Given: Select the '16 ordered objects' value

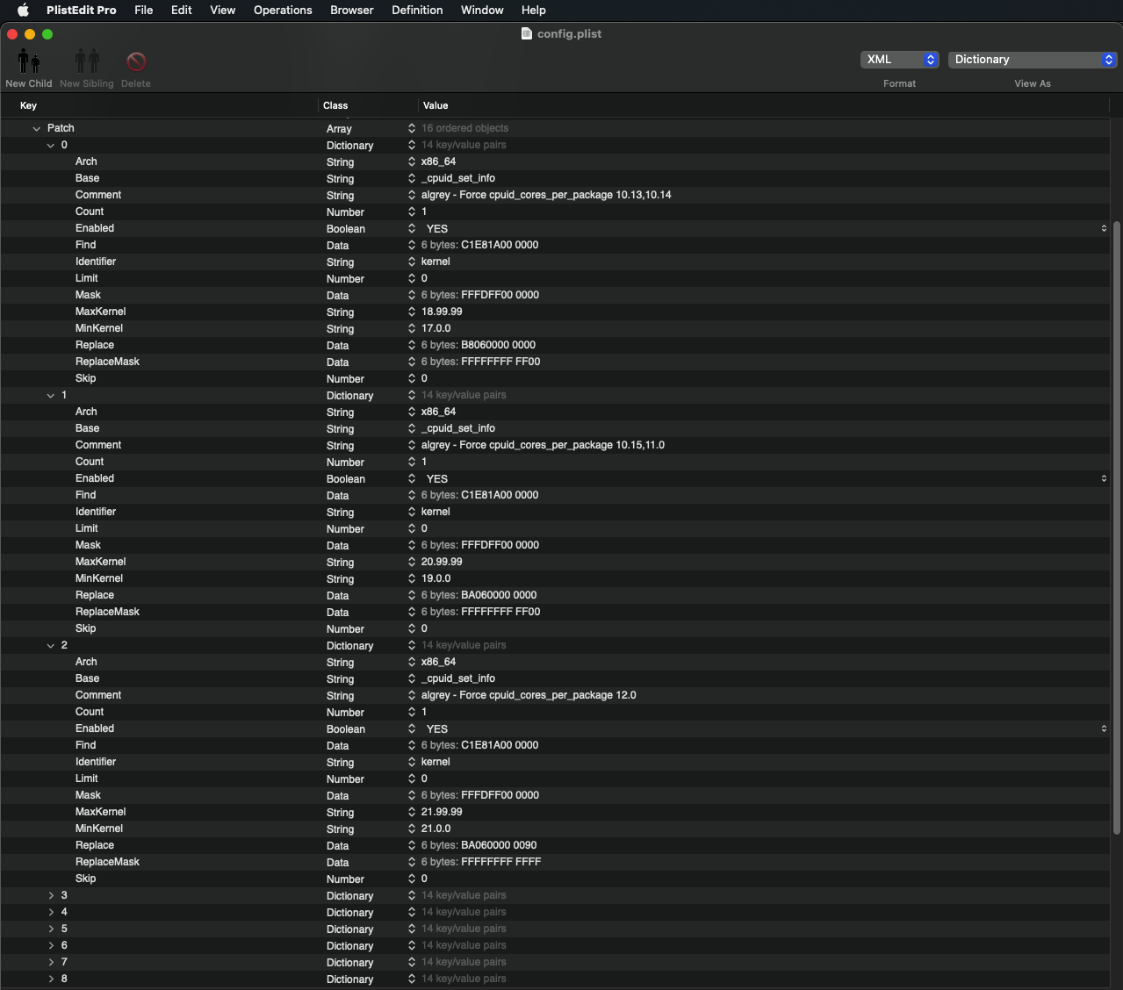Looking at the screenshot, I should (x=464, y=128).
